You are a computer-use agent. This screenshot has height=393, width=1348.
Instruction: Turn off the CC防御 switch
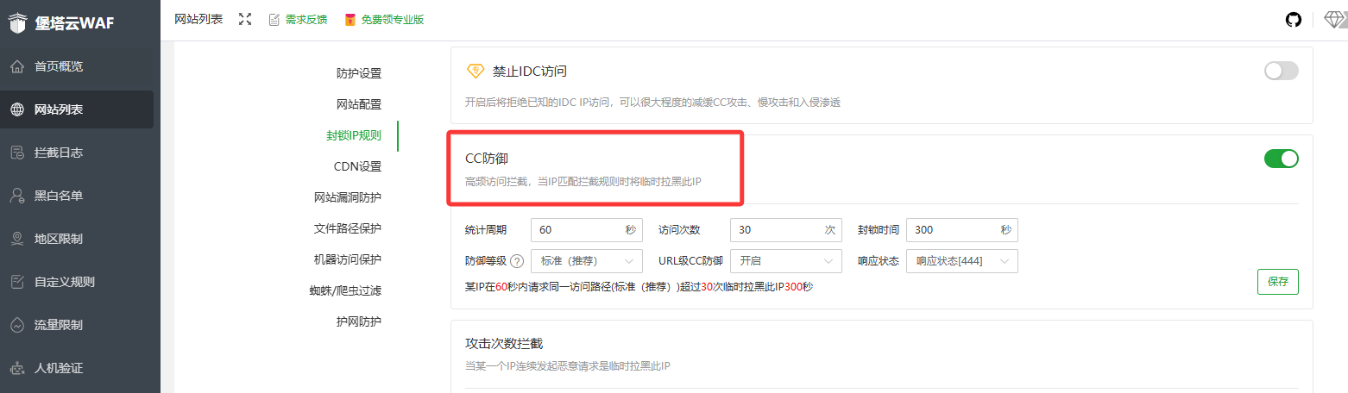(x=1282, y=159)
